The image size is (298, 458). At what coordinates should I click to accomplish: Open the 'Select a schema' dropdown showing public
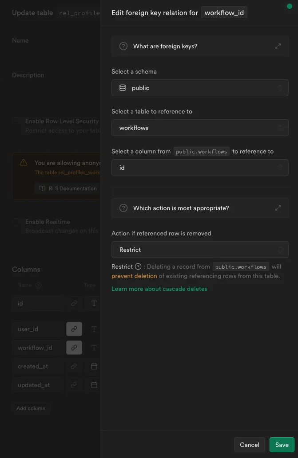point(200,87)
